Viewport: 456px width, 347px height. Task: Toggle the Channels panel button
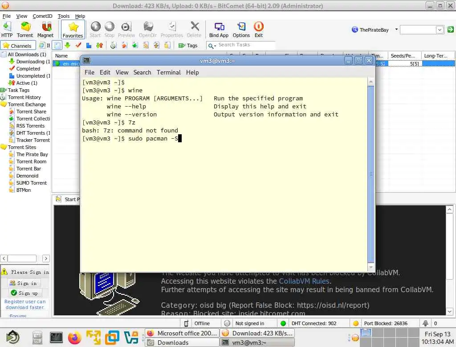18,45
